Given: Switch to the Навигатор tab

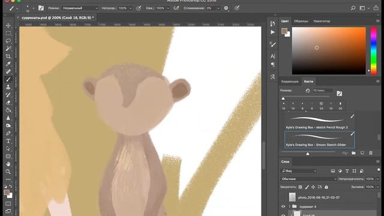Looking at the screenshot, I should point(322,21).
